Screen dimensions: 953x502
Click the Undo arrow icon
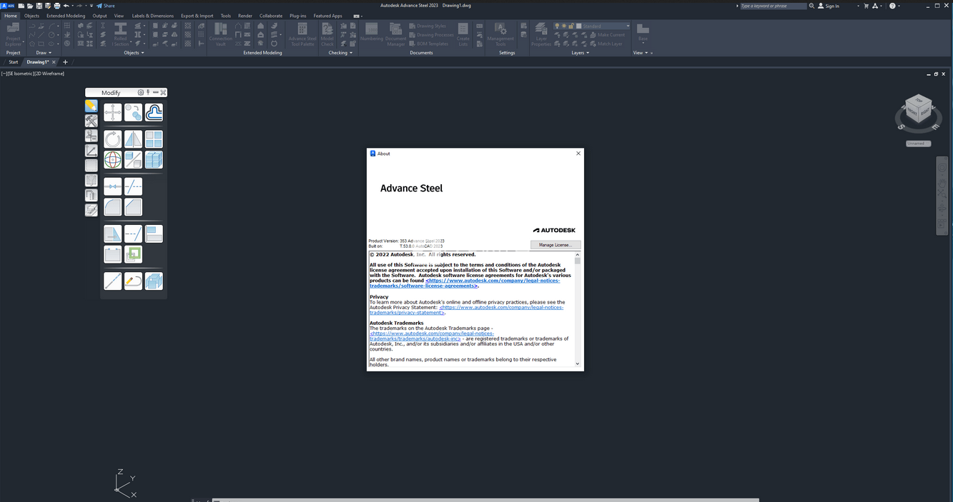click(x=66, y=6)
